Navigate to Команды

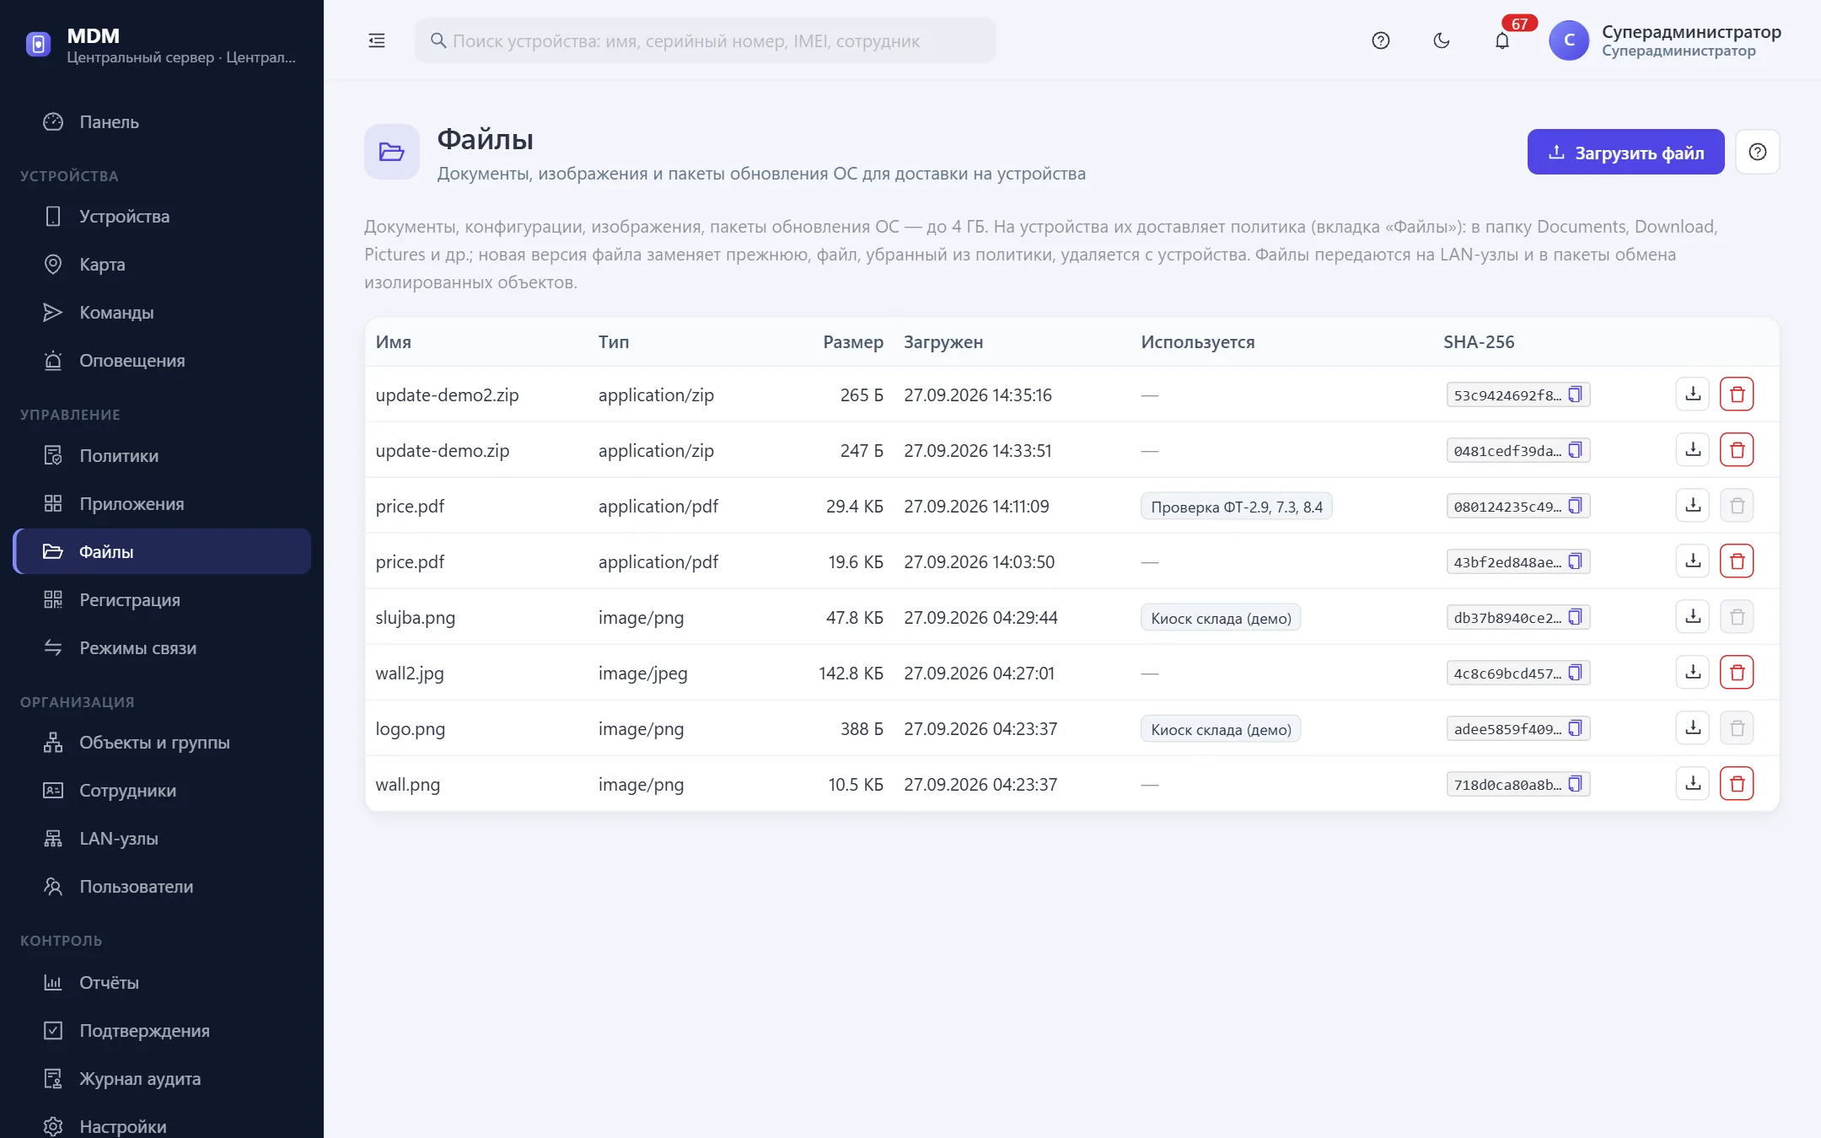click(x=162, y=312)
